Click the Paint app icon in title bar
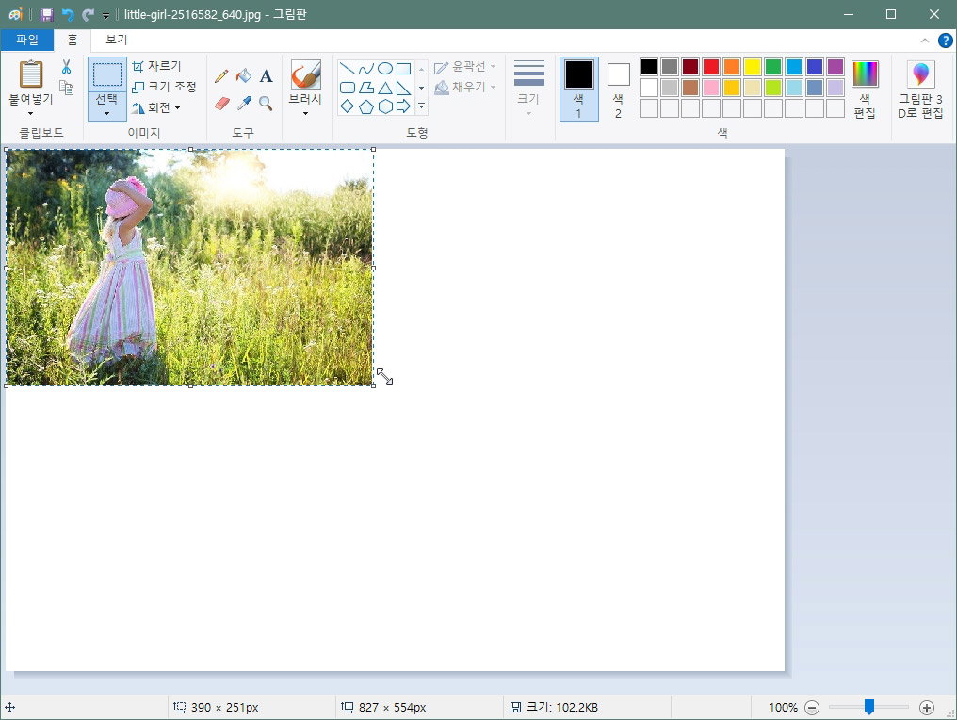 pos(16,14)
